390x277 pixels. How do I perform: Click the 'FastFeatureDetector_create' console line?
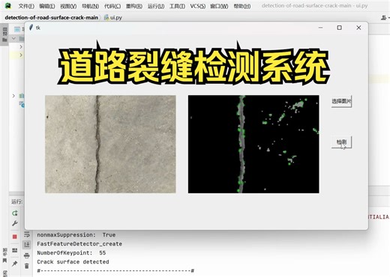click(79, 244)
